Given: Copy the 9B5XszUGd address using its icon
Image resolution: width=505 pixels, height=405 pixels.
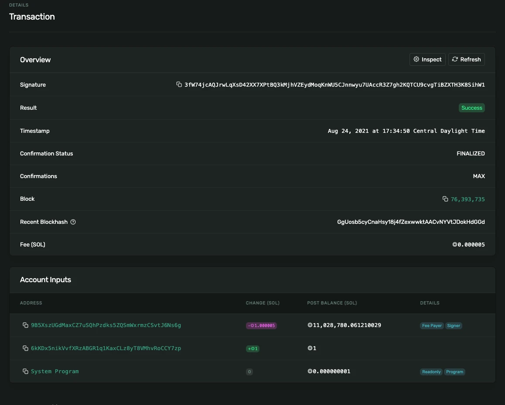Looking at the screenshot, I should [25, 325].
